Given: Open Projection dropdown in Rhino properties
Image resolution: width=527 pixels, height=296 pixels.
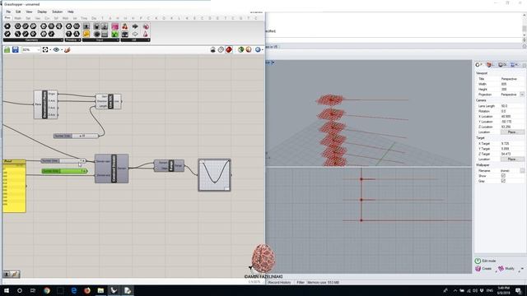Looking at the screenshot, I should click(522, 95).
